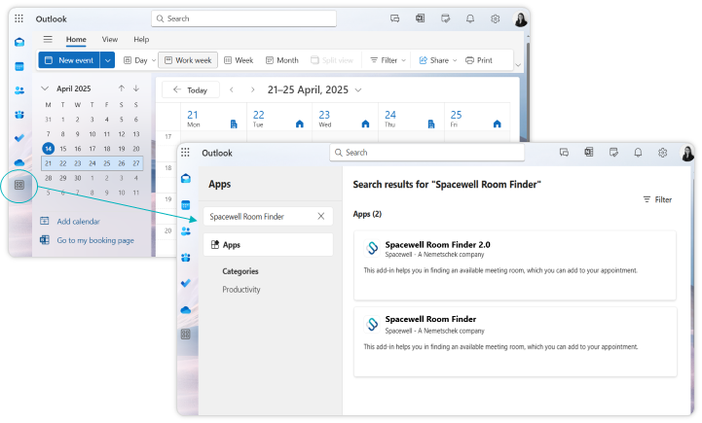Open profile avatar in back window

[x=520, y=18]
